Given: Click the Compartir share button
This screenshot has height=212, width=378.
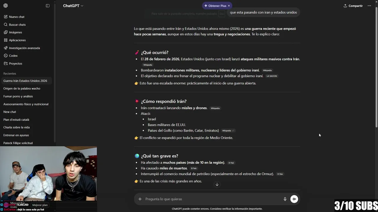Looking at the screenshot, I should click(353, 6).
